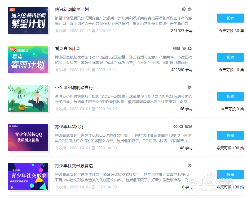Click the 今天可投 3 篇 text
The width and height of the screenshot is (247, 198).
coord(232,109)
